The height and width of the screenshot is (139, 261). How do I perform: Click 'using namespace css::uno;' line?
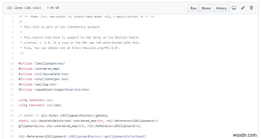point(40,105)
